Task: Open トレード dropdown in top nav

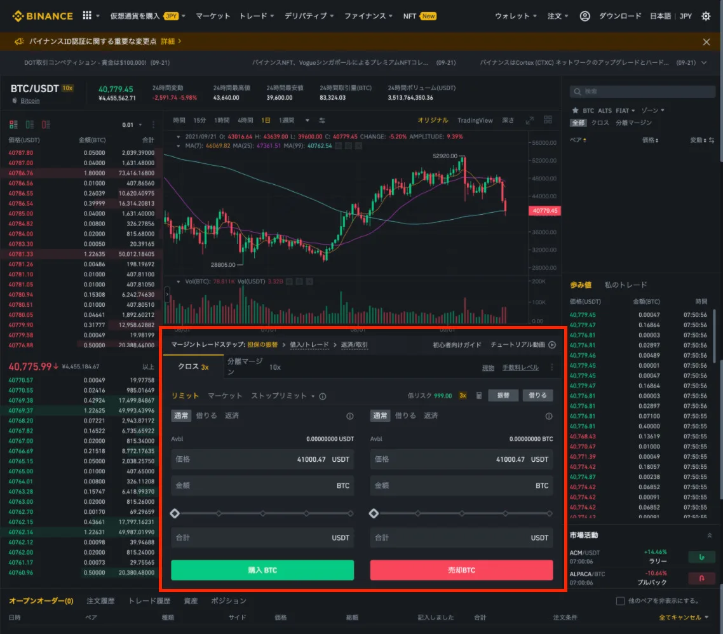Action: 257,16
